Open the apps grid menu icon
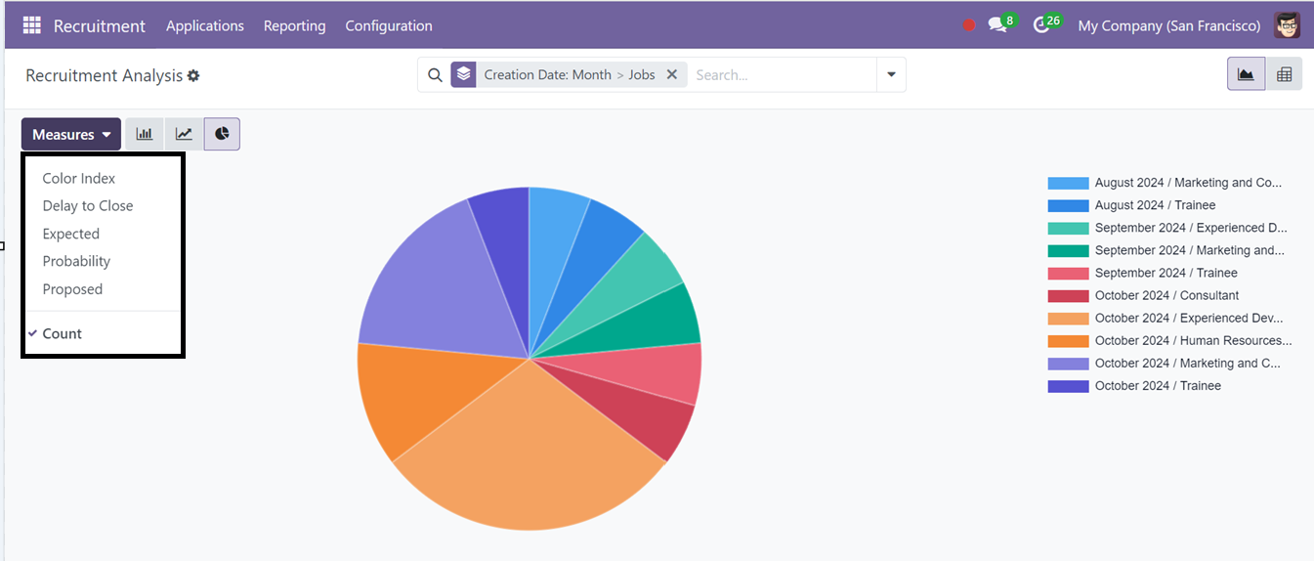The height and width of the screenshot is (561, 1314). pos(32,25)
